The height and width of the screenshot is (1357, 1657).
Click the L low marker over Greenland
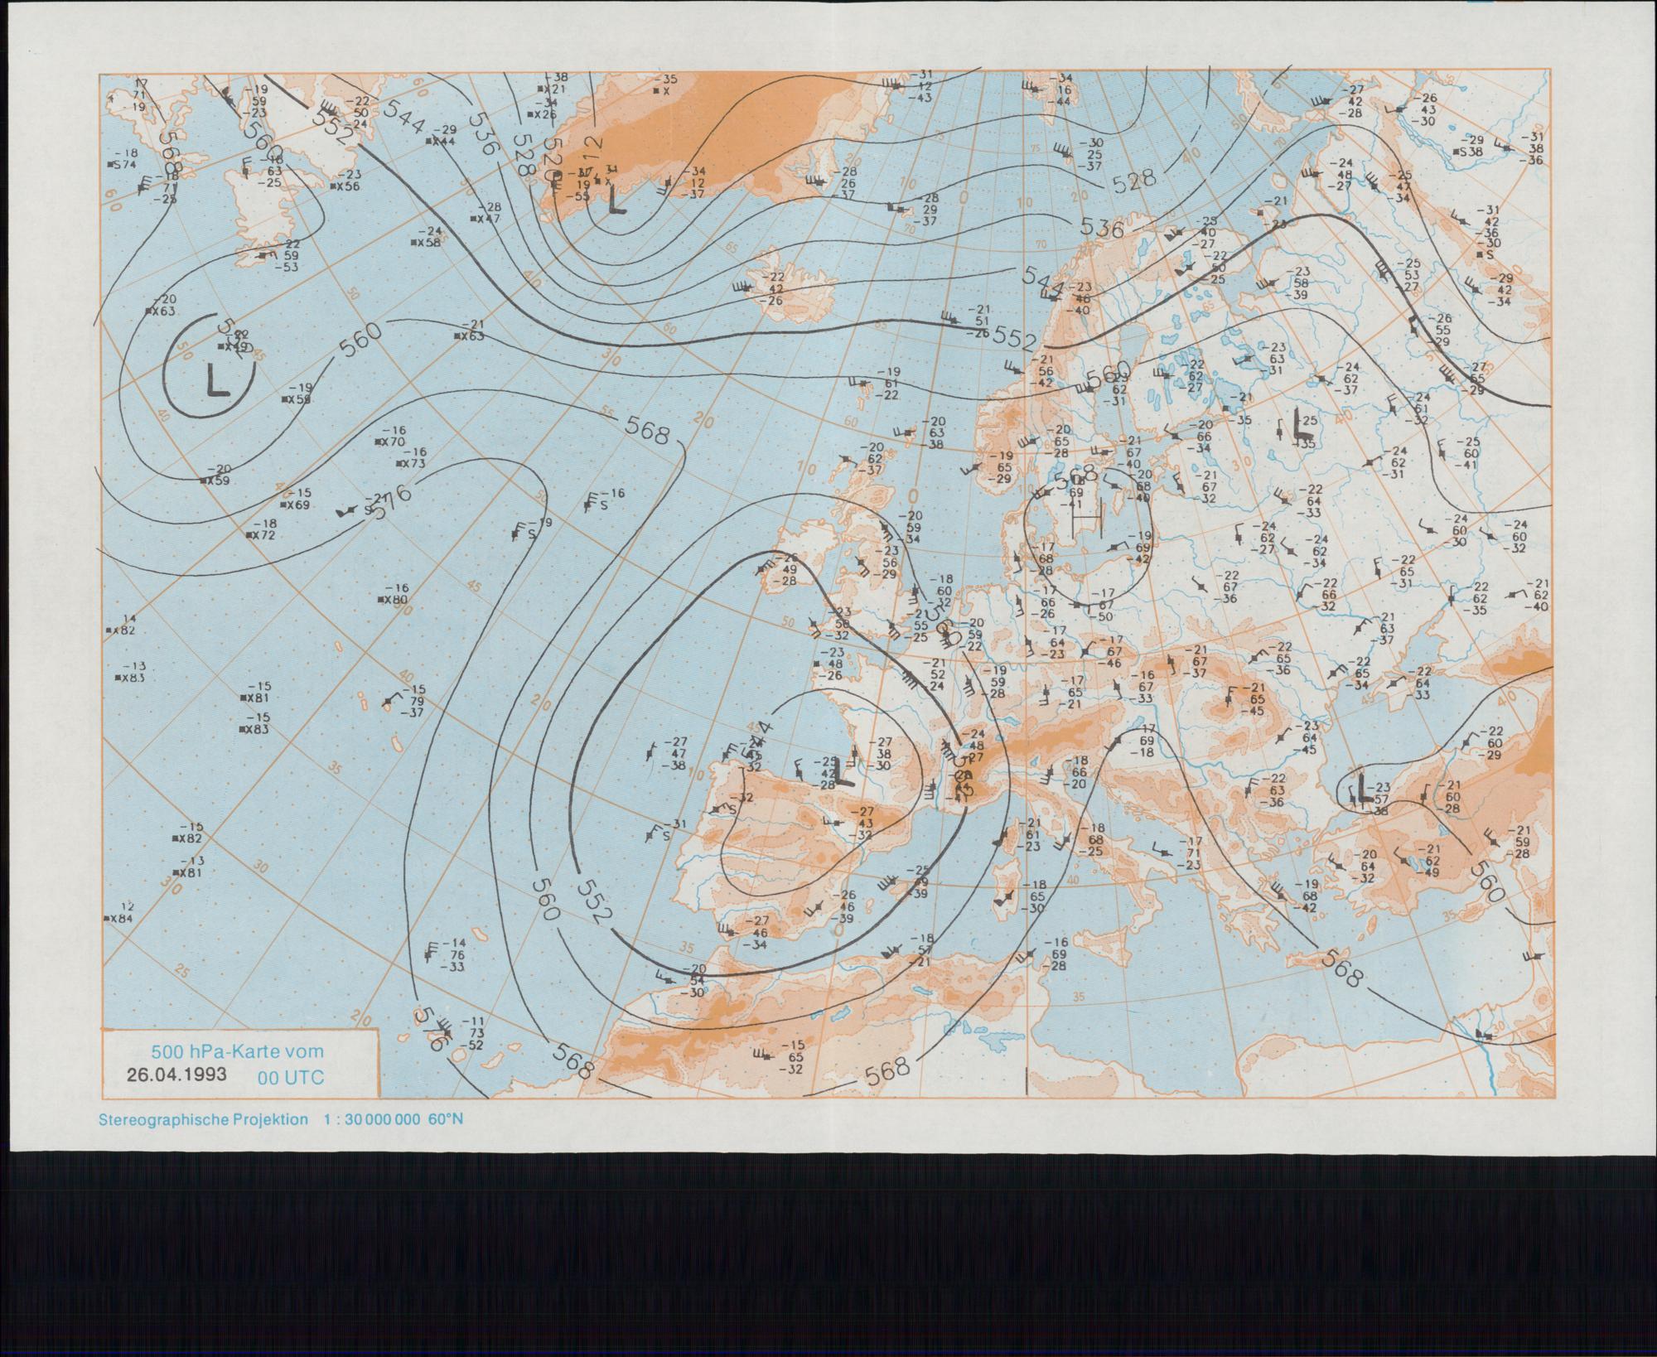tap(616, 201)
